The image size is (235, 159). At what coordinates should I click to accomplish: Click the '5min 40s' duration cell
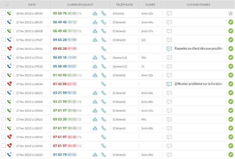pyautogui.click(x=147, y=128)
